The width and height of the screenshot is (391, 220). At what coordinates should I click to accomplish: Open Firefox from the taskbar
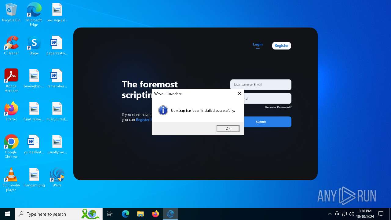coord(155,214)
